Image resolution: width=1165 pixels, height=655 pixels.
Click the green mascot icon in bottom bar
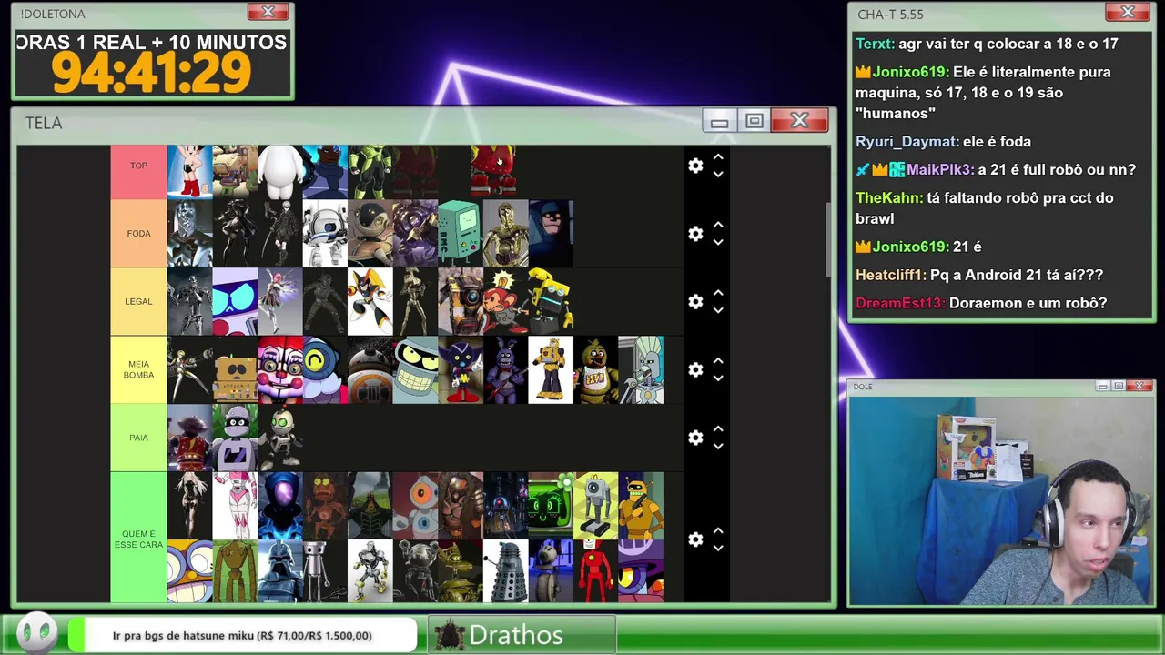click(37, 633)
